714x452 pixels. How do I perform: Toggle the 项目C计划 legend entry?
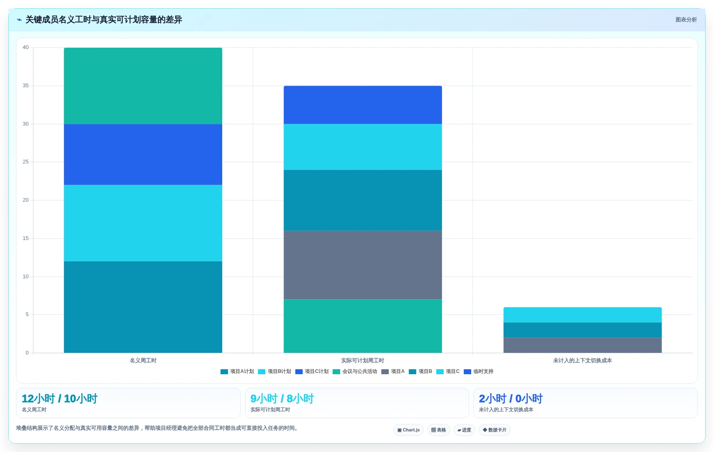pyautogui.click(x=312, y=371)
